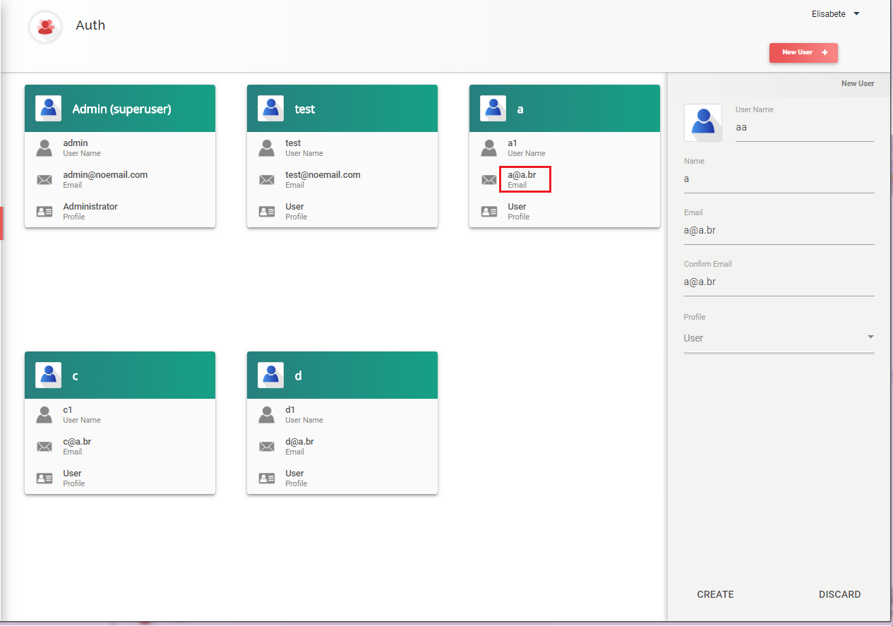The height and width of the screenshot is (626, 893).
Task: Click person icon beside d1 user name
Action: pos(267,414)
